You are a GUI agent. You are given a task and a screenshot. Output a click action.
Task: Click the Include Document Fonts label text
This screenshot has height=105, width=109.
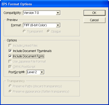tap(29, 56)
